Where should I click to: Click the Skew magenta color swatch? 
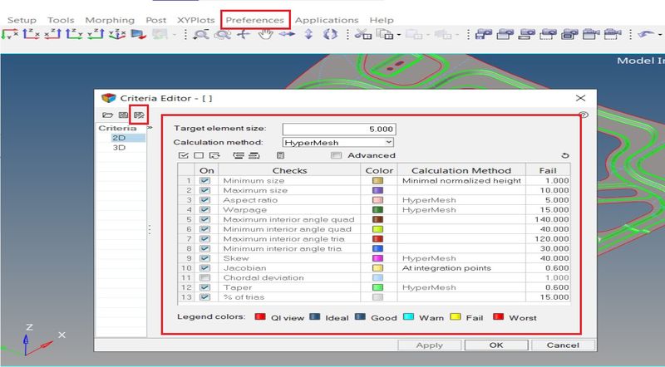click(x=377, y=258)
